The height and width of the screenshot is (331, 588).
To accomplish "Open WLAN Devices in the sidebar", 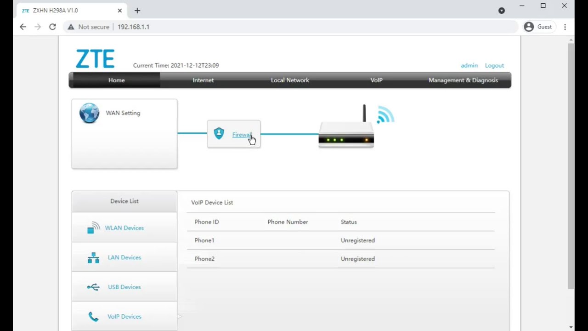I will (124, 228).
